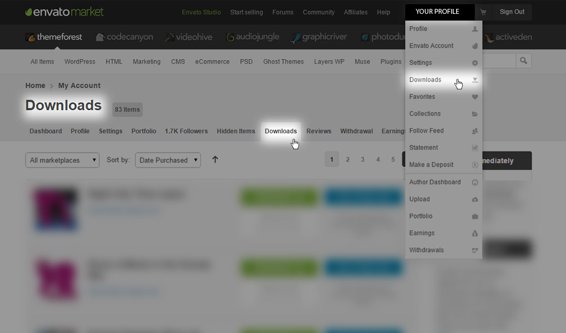
Task: Click the search magnifier button
Action: tap(523, 60)
